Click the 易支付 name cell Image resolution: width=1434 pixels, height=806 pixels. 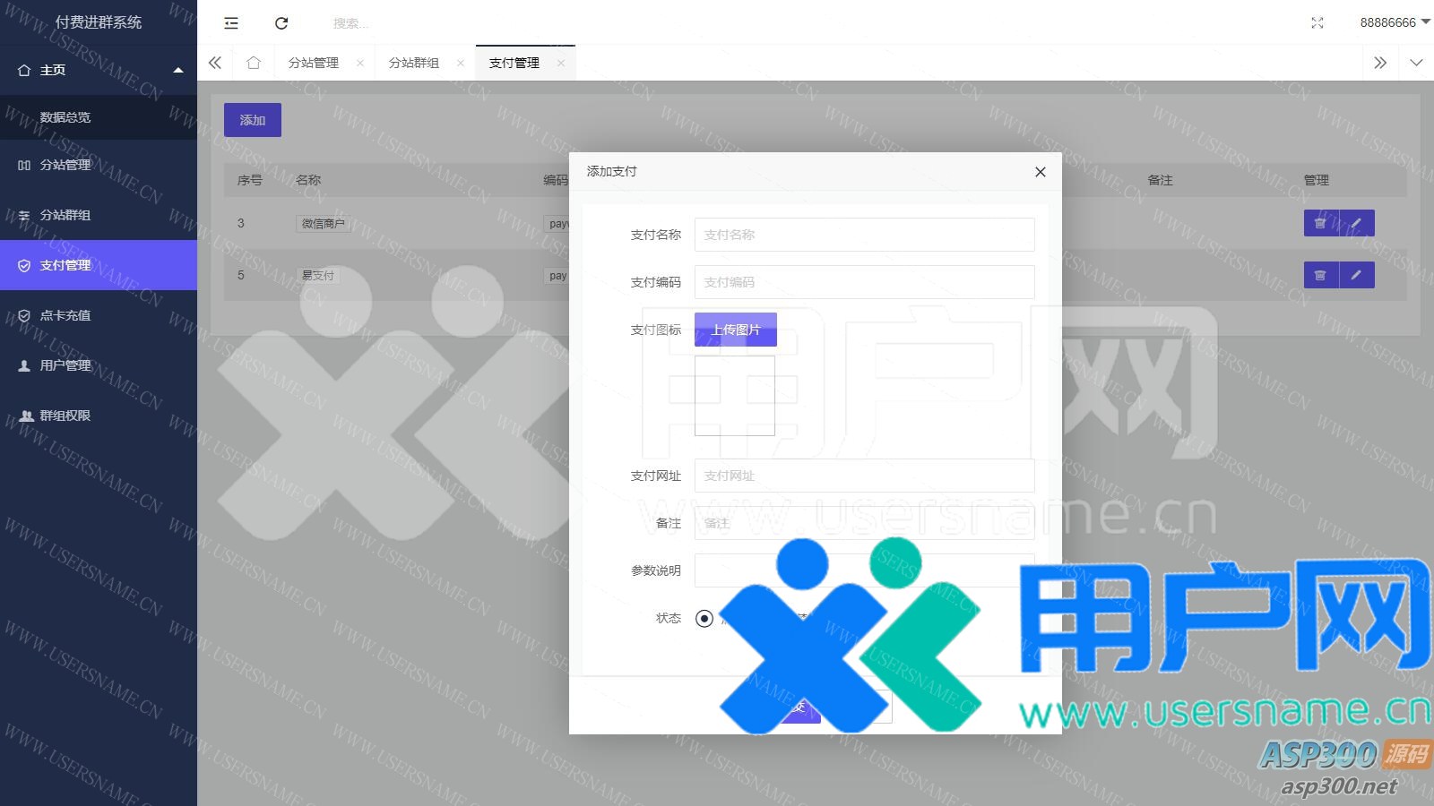[x=318, y=275]
